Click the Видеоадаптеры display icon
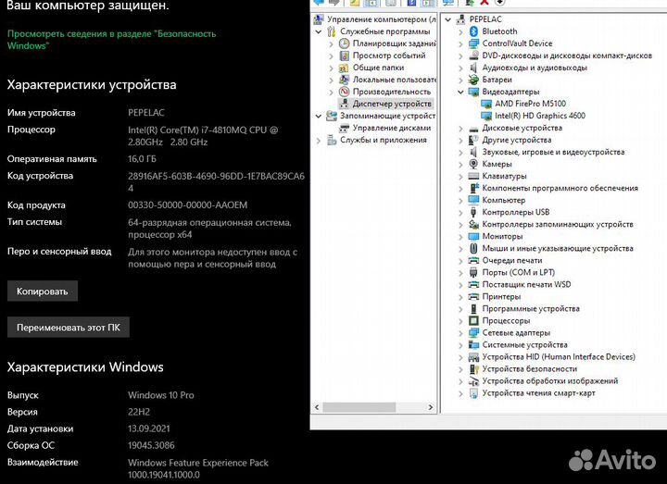The width and height of the screenshot is (667, 484). (473, 92)
